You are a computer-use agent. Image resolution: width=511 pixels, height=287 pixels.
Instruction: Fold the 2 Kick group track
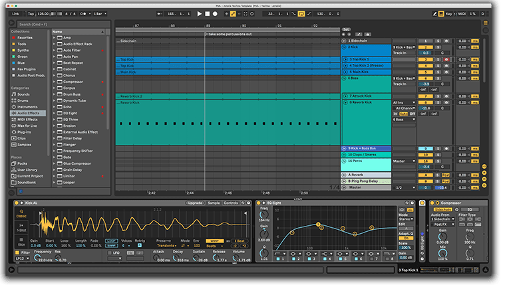344,47
